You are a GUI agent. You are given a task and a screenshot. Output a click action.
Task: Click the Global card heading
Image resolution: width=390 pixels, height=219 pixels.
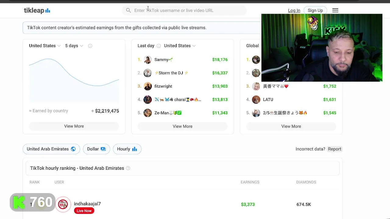pyautogui.click(x=253, y=46)
